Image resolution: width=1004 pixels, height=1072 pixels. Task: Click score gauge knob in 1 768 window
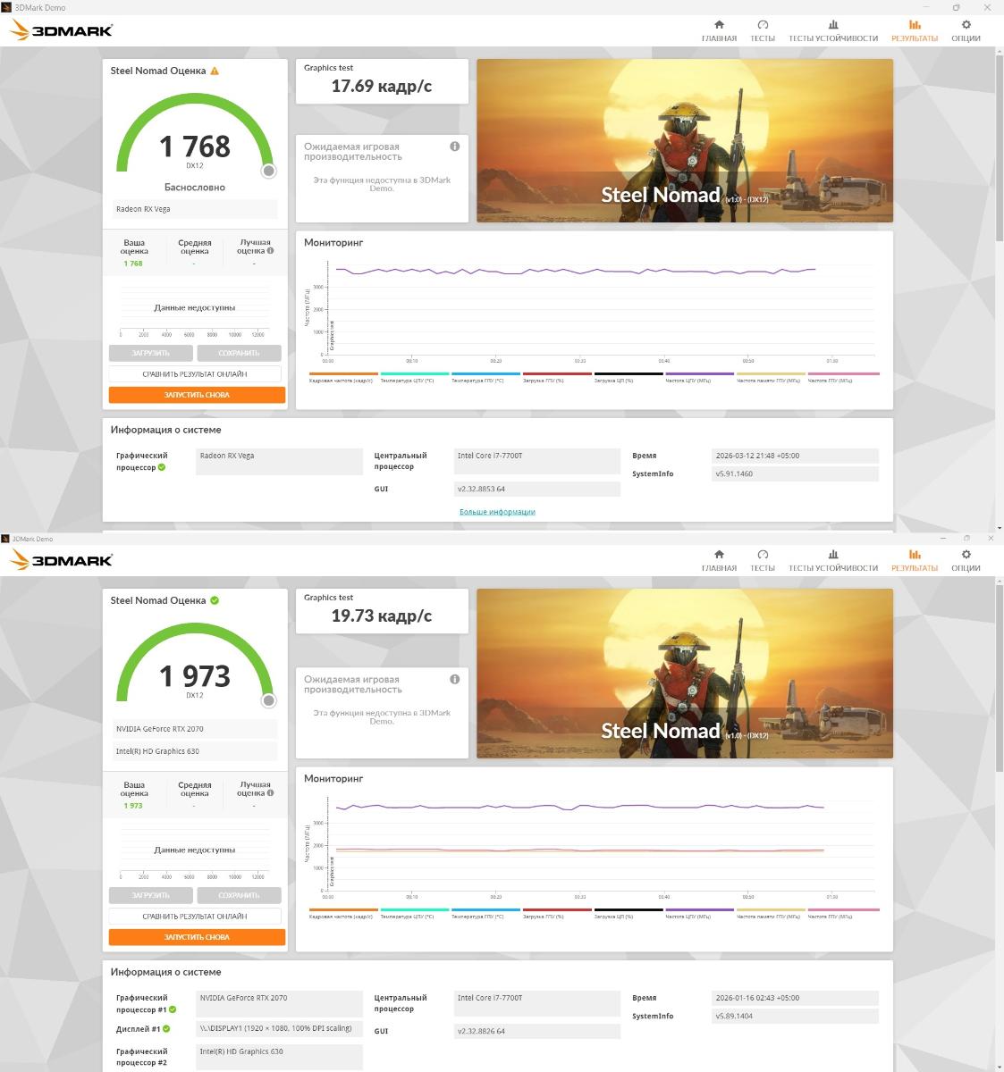268,171
